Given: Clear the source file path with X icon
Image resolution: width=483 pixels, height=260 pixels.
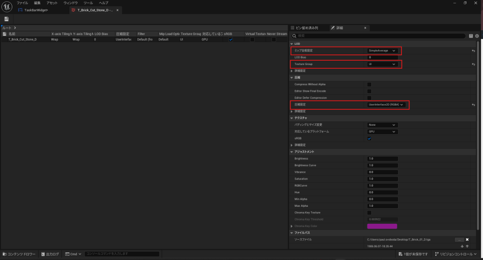Looking at the screenshot, I should (x=467, y=240).
